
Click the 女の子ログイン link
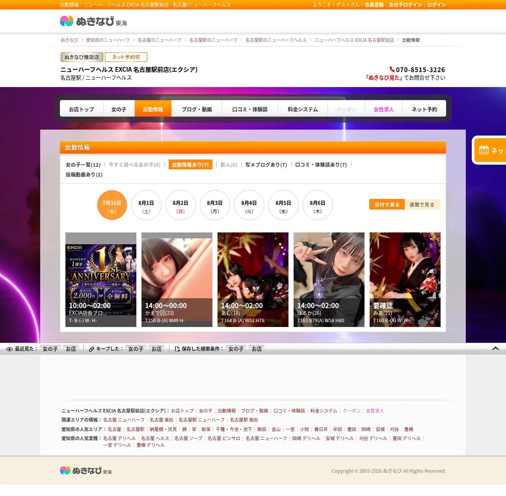point(406,5)
